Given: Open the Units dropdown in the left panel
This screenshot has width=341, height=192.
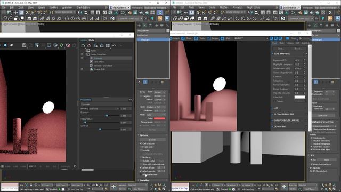Looking at the screenshot, I should [x=156, y=107].
